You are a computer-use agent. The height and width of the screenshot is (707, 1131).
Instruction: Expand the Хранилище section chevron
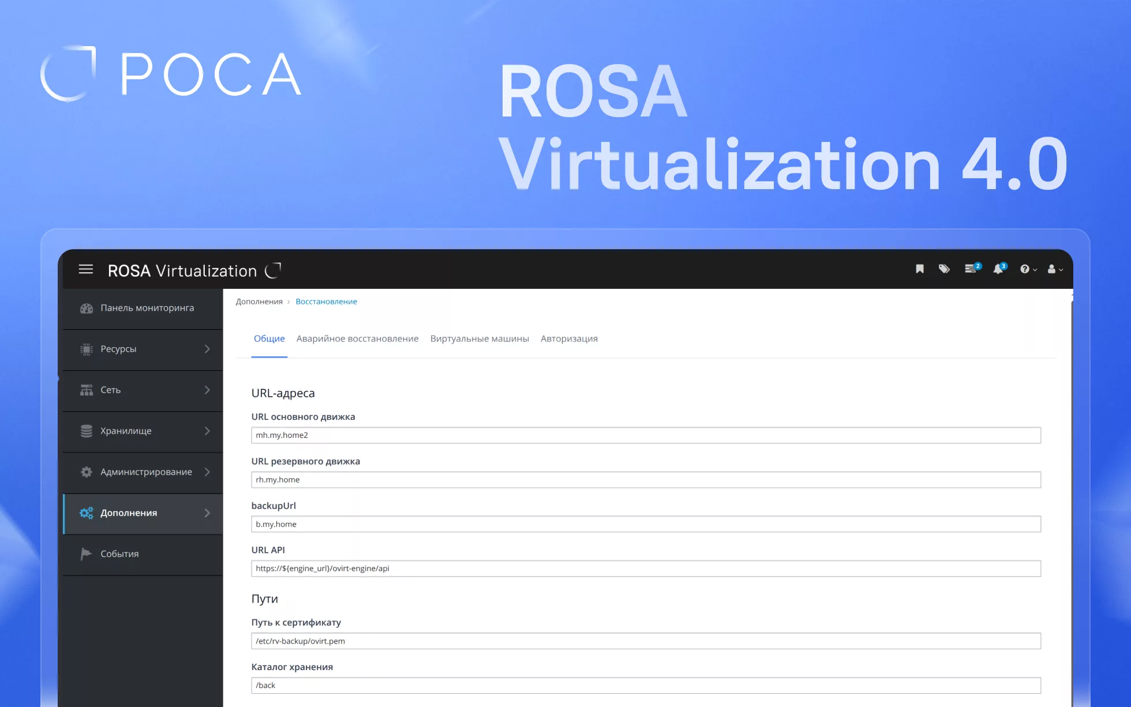tap(207, 431)
